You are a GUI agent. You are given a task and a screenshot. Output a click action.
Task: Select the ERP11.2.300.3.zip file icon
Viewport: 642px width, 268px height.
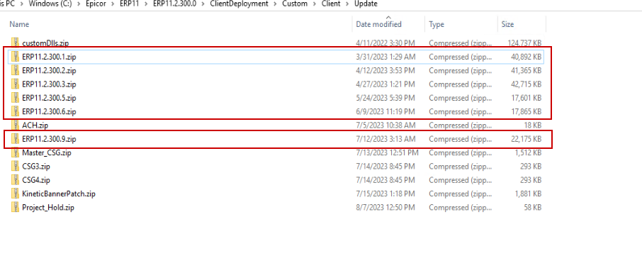[x=15, y=84]
